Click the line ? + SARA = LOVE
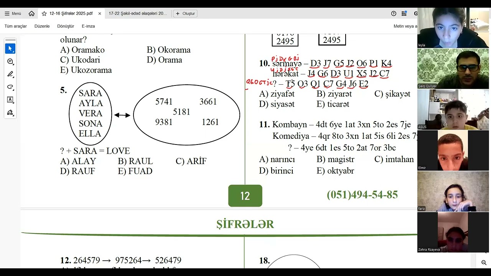The width and height of the screenshot is (491, 276). point(95,151)
